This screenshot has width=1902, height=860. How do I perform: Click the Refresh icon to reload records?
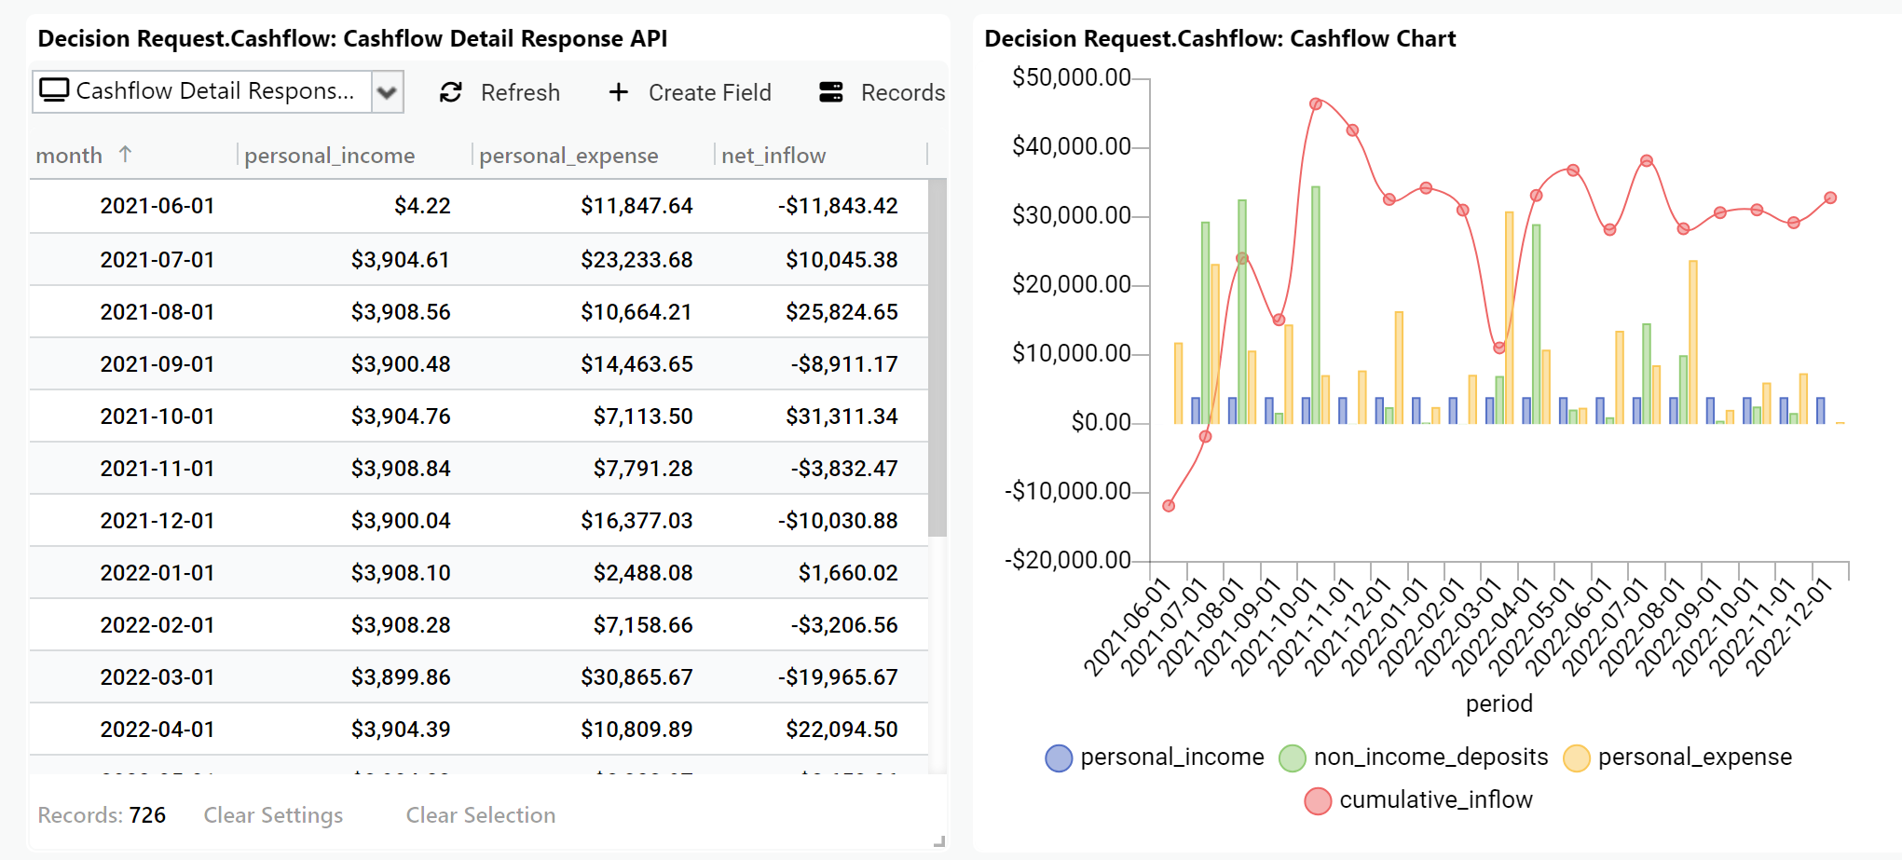pos(450,92)
